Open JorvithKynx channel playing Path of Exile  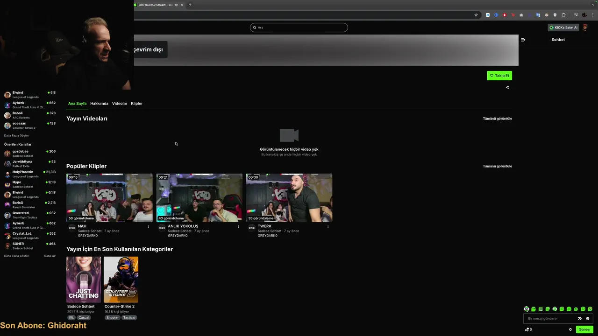[30, 164]
